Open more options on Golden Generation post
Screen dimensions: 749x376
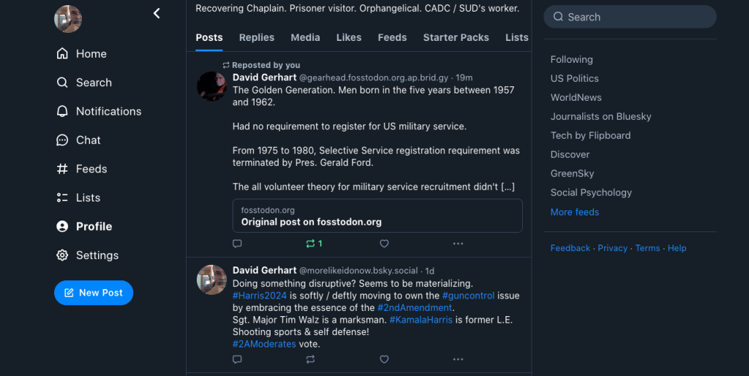(x=458, y=244)
